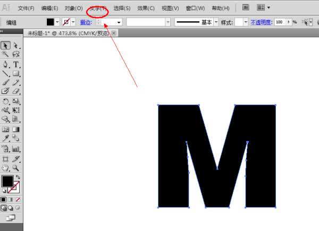Select the Rectangle tool

pyautogui.click(x=16, y=73)
